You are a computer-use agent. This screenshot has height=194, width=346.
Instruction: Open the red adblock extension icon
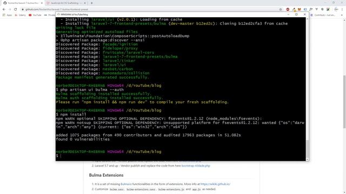click(288, 10)
